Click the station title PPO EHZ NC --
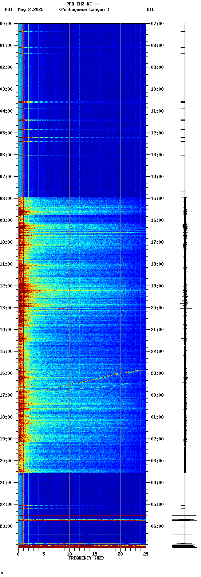 coord(83,4)
